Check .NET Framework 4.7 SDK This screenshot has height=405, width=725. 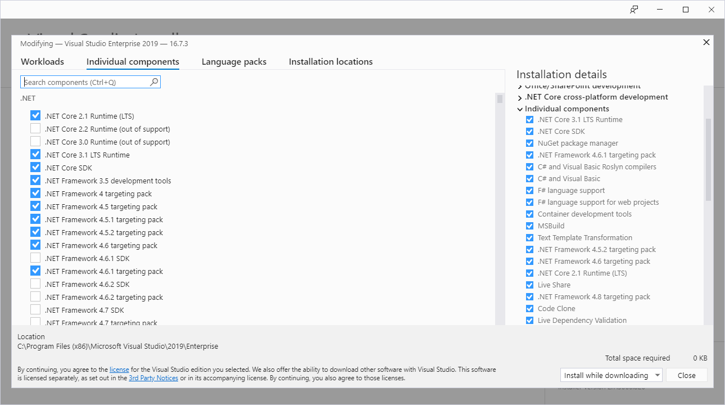click(x=35, y=310)
